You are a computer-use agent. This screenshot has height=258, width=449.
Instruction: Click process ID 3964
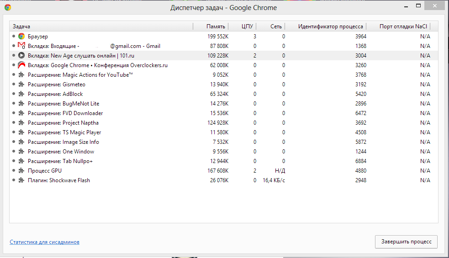[361, 37]
